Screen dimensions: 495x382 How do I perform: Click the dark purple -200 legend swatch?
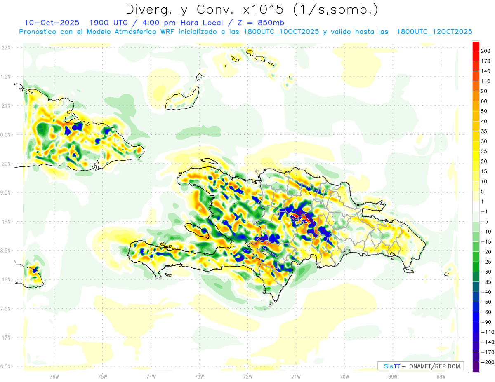pos(476,367)
